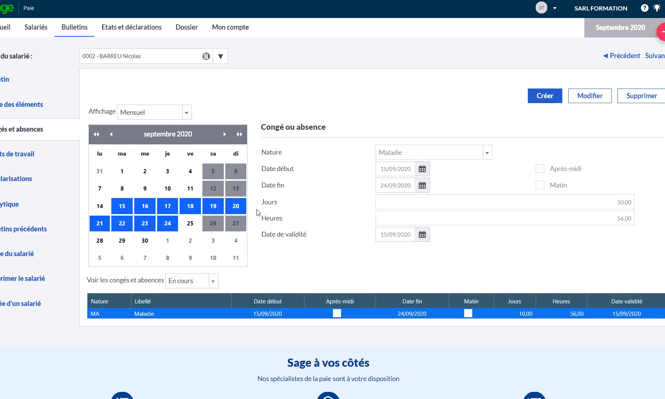The width and height of the screenshot is (665, 399).
Task: Open the Nature dropdown showing Maladie
Action: (x=487, y=152)
